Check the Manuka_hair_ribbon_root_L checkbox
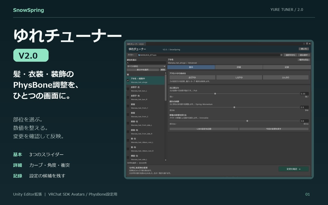Screen dimensions: 328x205 (128, 140)
